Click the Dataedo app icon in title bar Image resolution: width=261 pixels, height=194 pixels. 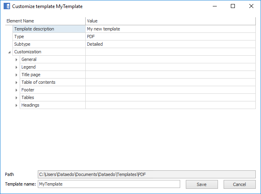click(x=7, y=6)
